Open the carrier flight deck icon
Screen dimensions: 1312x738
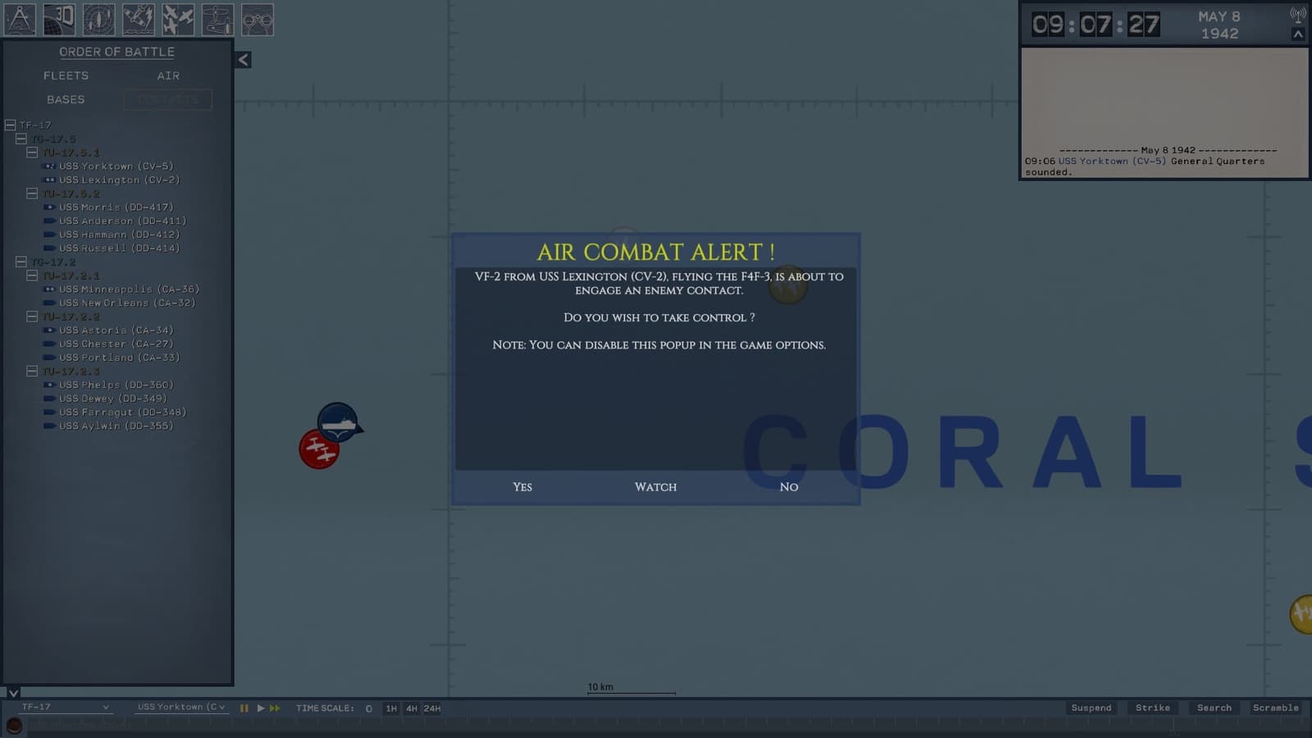[217, 20]
